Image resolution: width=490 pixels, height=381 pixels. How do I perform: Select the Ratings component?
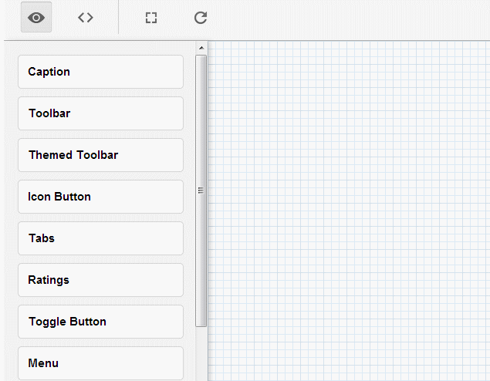(x=100, y=280)
